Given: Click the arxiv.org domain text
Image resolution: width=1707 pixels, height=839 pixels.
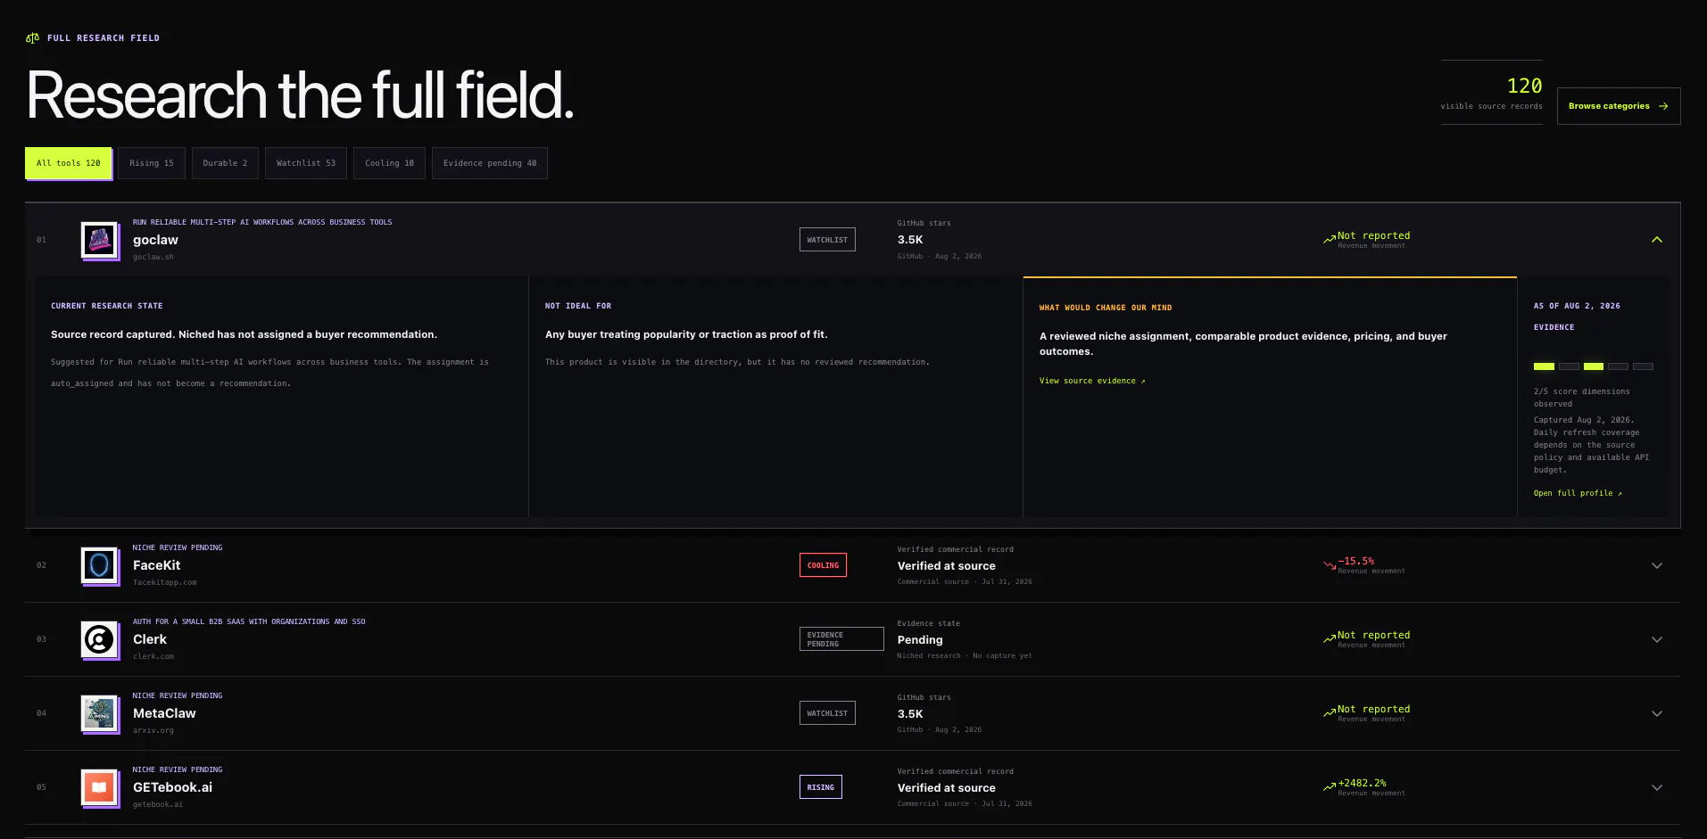Looking at the screenshot, I should click(x=153, y=730).
